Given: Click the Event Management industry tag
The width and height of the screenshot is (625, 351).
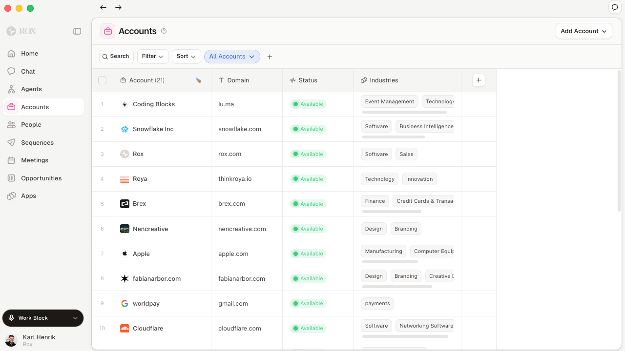Looking at the screenshot, I should click(390, 101).
